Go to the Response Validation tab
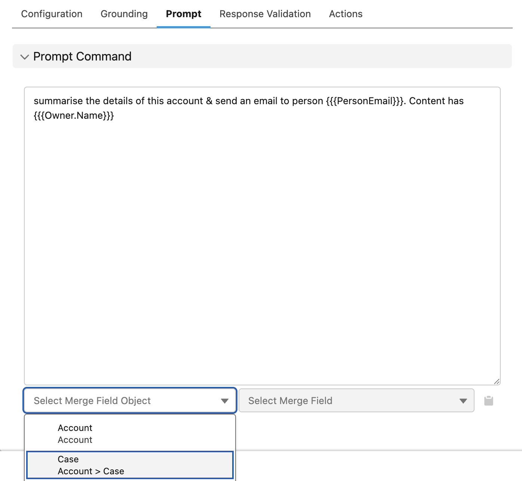 pyautogui.click(x=265, y=14)
